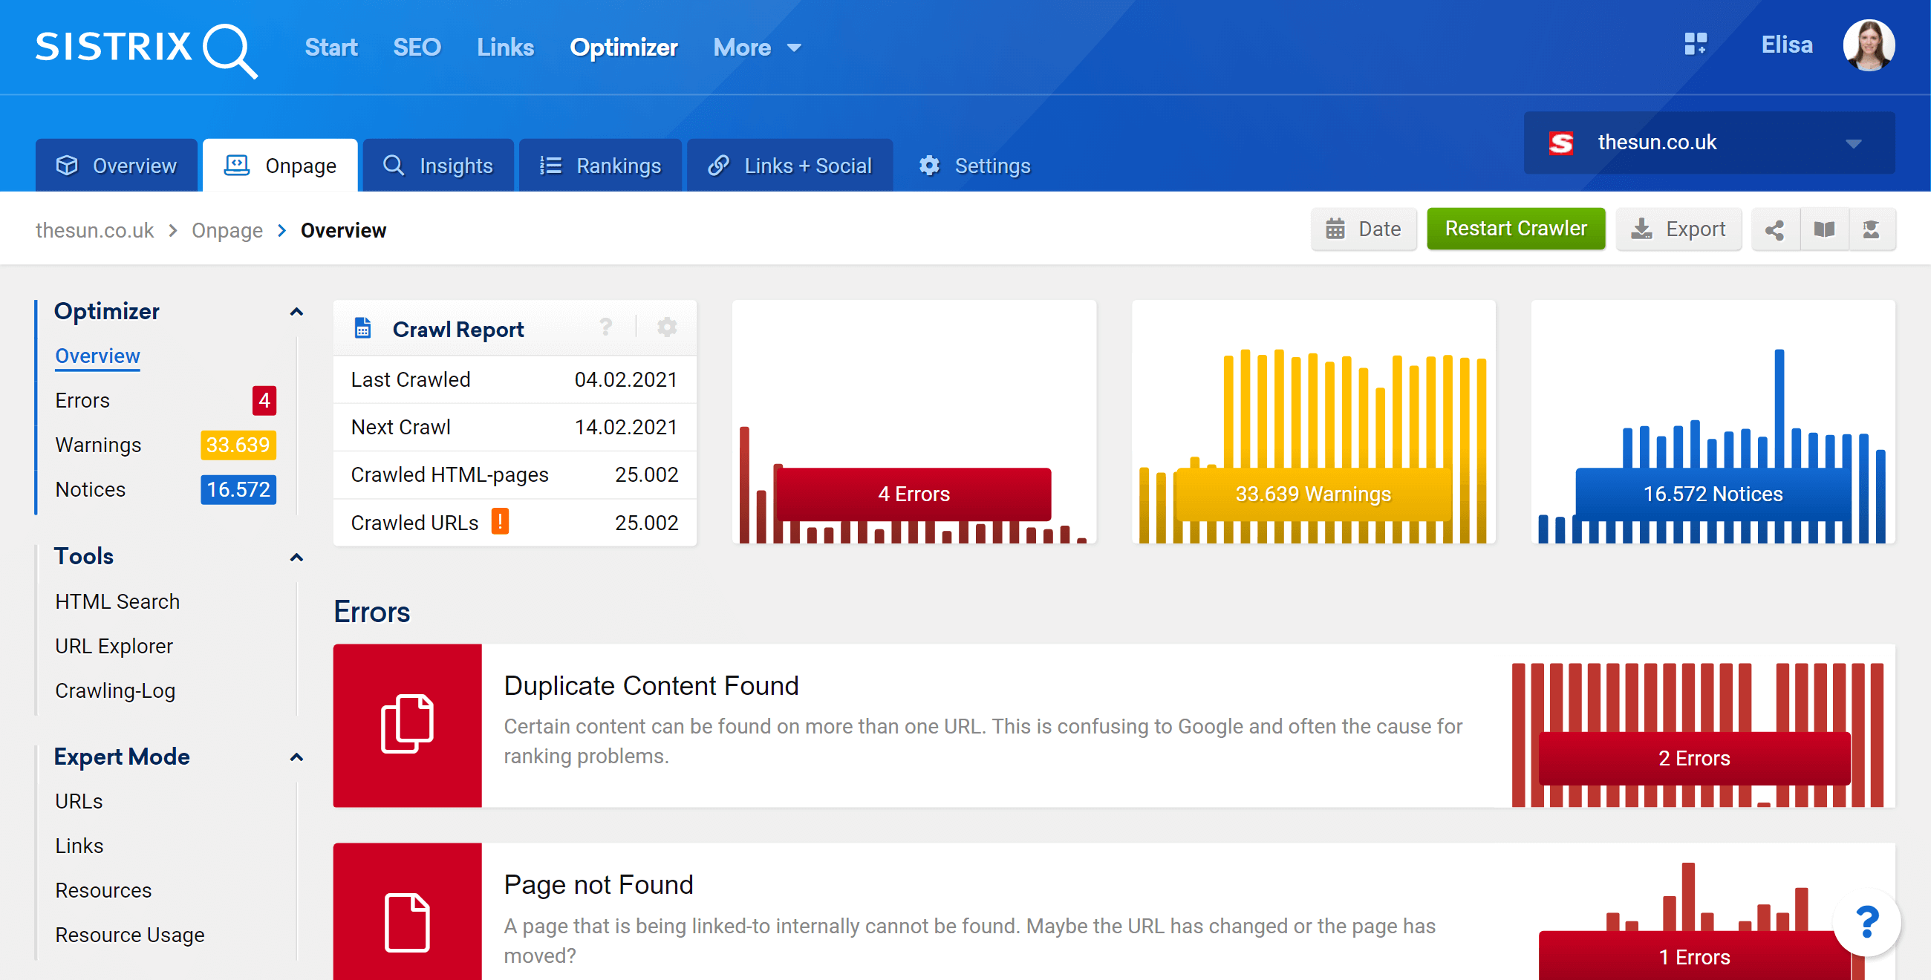Open URL Explorer tool
Image resolution: width=1931 pixels, height=980 pixels.
pos(114,646)
